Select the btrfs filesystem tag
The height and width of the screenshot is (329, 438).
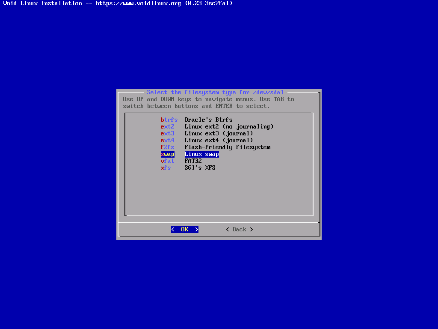coord(169,120)
